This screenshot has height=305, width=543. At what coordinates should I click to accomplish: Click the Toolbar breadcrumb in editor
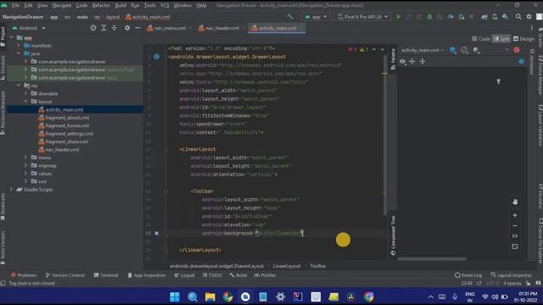click(318, 266)
